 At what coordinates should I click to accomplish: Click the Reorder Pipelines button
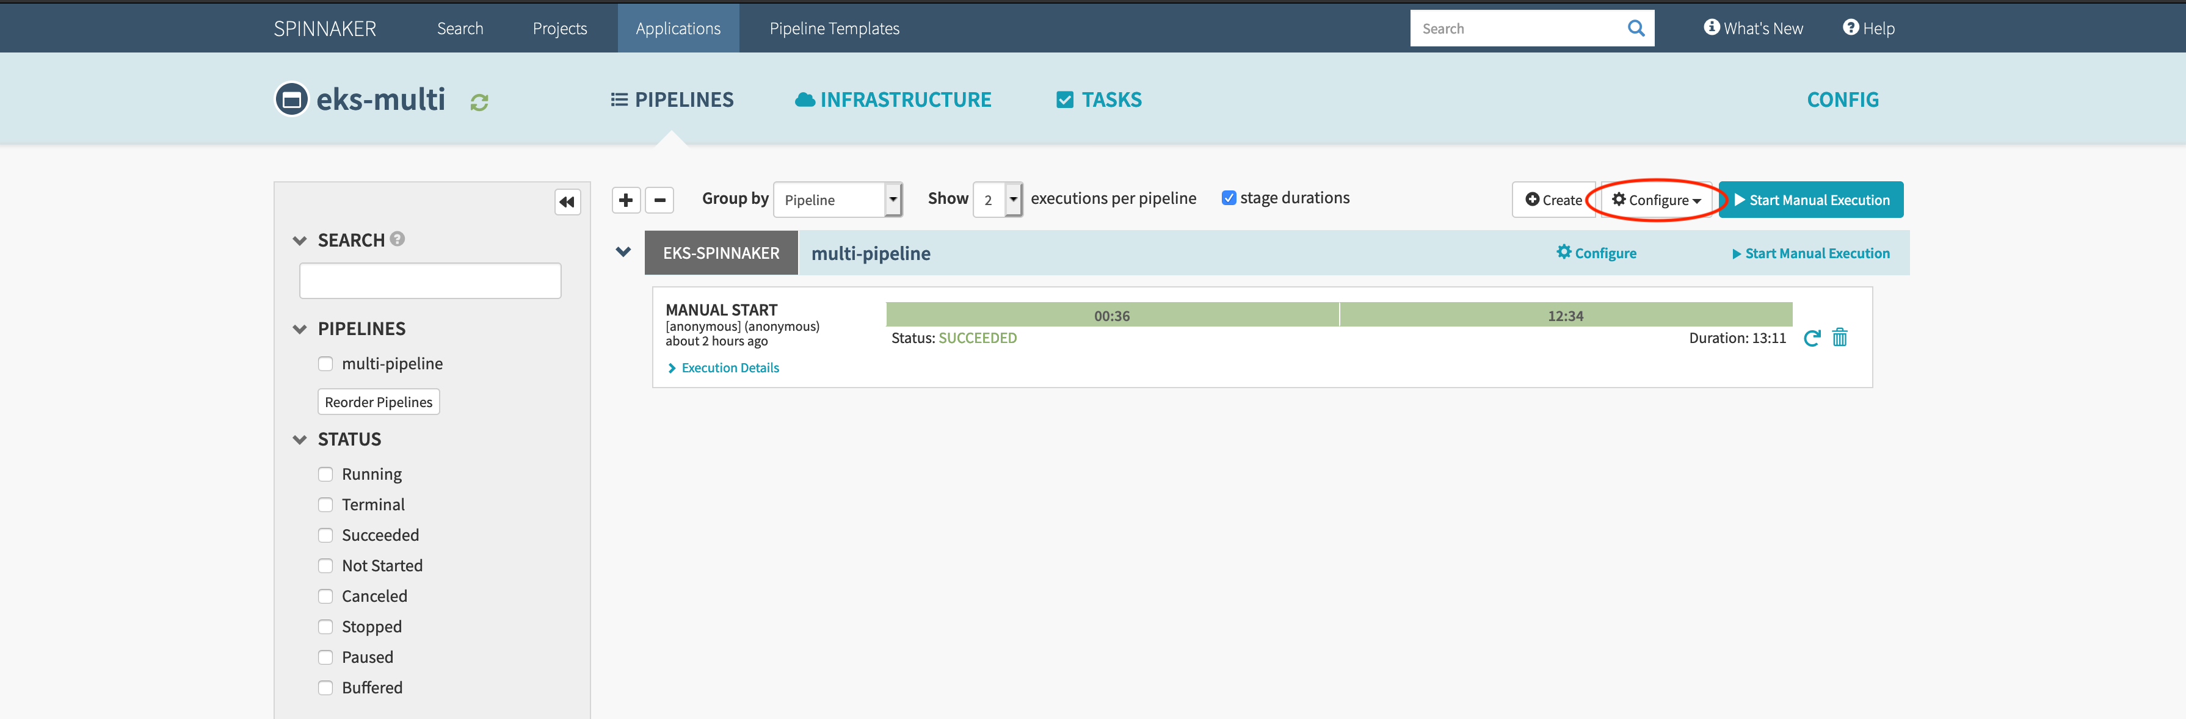tap(379, 402)
